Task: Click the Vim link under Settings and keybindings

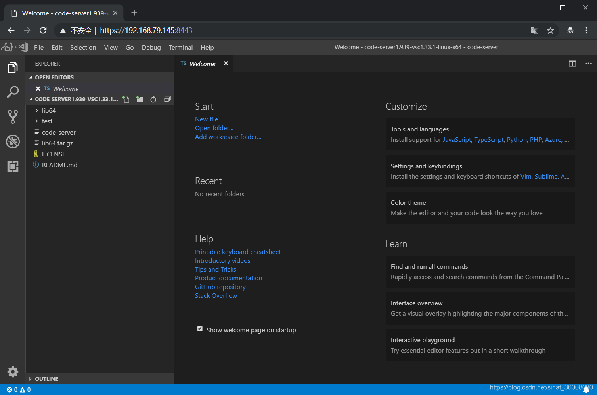Action: coord(526,177)
